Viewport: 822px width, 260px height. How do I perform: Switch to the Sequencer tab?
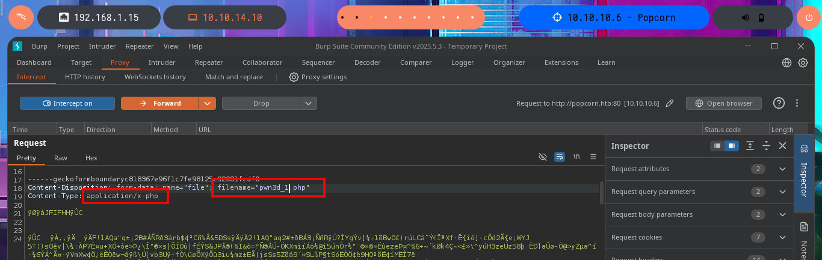(x=318, y=62)
